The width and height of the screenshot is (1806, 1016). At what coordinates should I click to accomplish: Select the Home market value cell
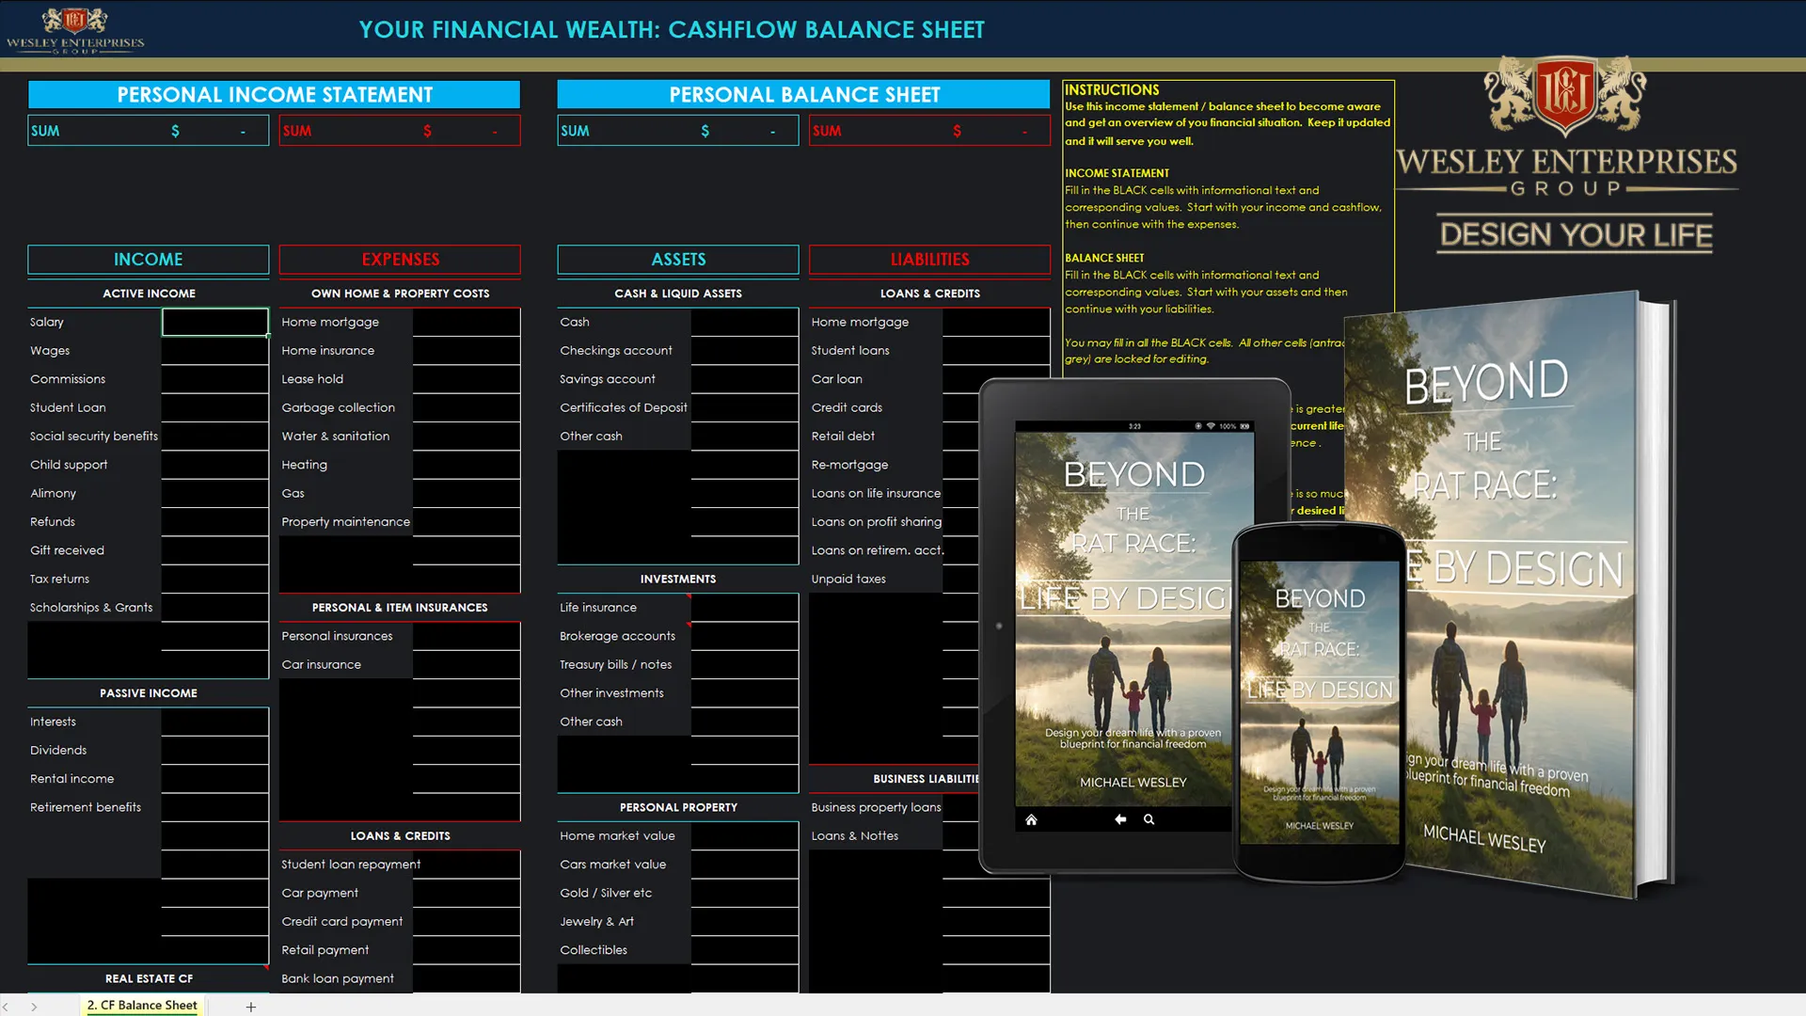click(x=745, y=836)
